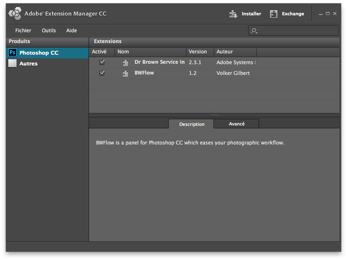Viewport: 347px width, 260px height.
Task: Click the BWFlow extension puzzle icon
Action: pyautogui.click(x=125, y=73)
